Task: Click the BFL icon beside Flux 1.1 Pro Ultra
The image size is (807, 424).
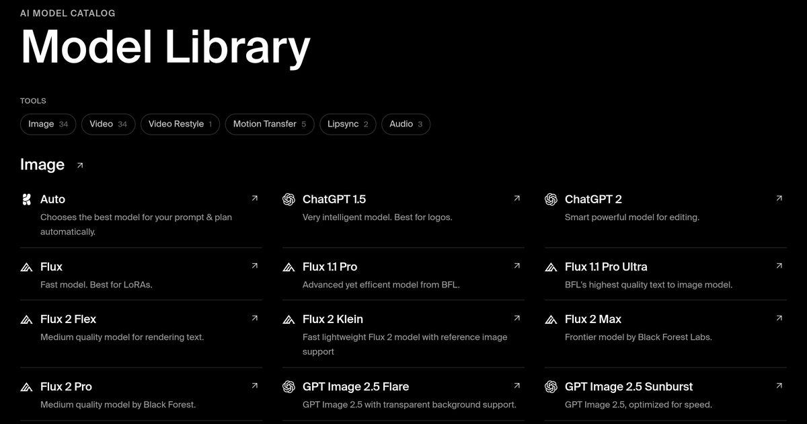Action: coord(551,267)
